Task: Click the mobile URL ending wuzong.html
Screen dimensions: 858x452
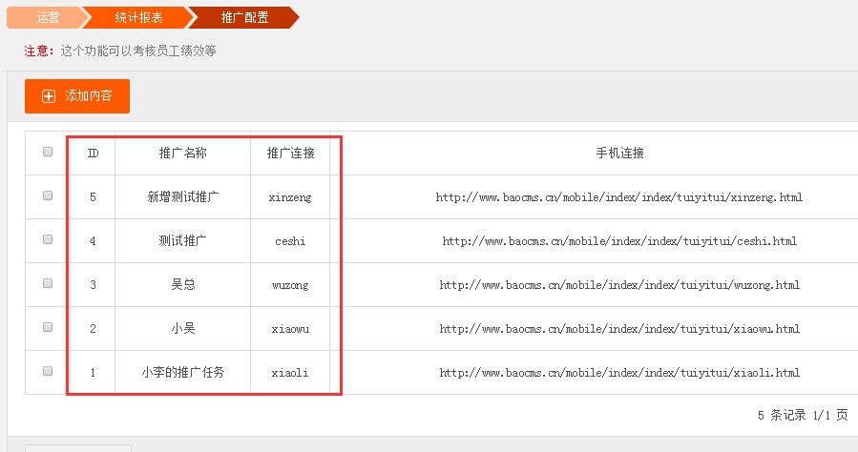Action: click(x=619, y=285)
